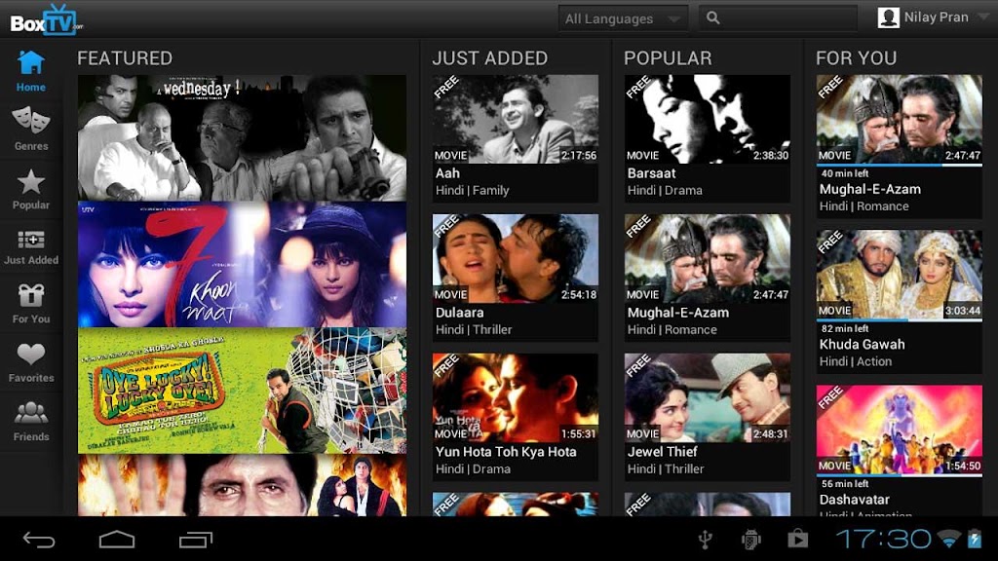Click the Khuda Gawah watch progress bar
Viewport: 998px width, 561px height.
pos(900,319)
